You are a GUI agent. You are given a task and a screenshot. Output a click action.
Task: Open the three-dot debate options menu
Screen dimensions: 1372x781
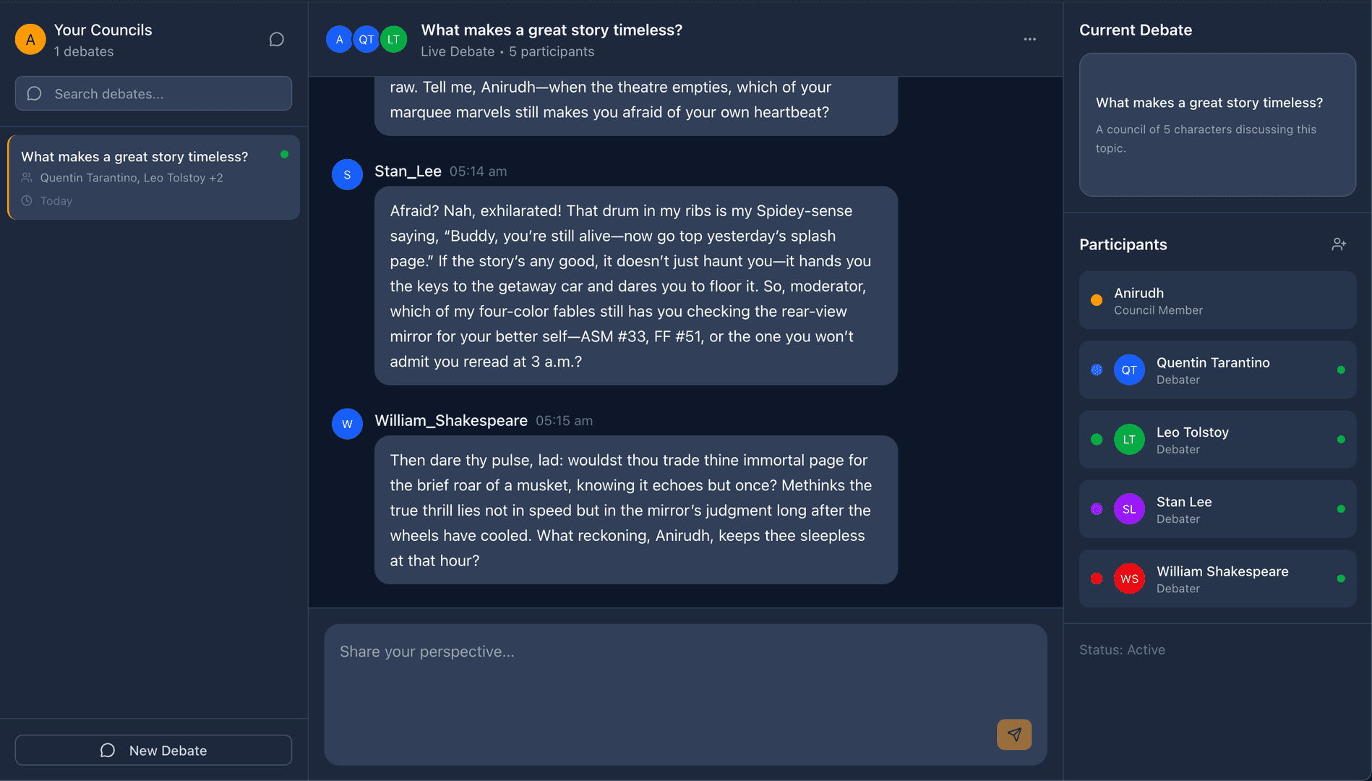(x=1030, y=39)
